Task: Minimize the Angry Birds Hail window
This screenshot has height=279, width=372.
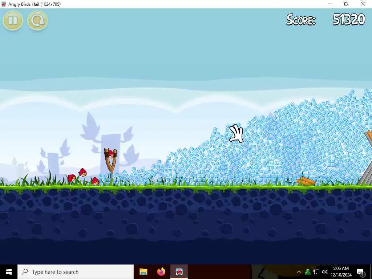Action: (x=330, y=4)
